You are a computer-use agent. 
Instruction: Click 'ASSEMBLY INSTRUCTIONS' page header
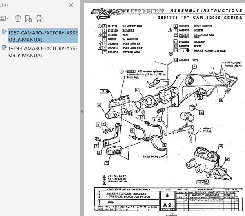click(206, 11)
